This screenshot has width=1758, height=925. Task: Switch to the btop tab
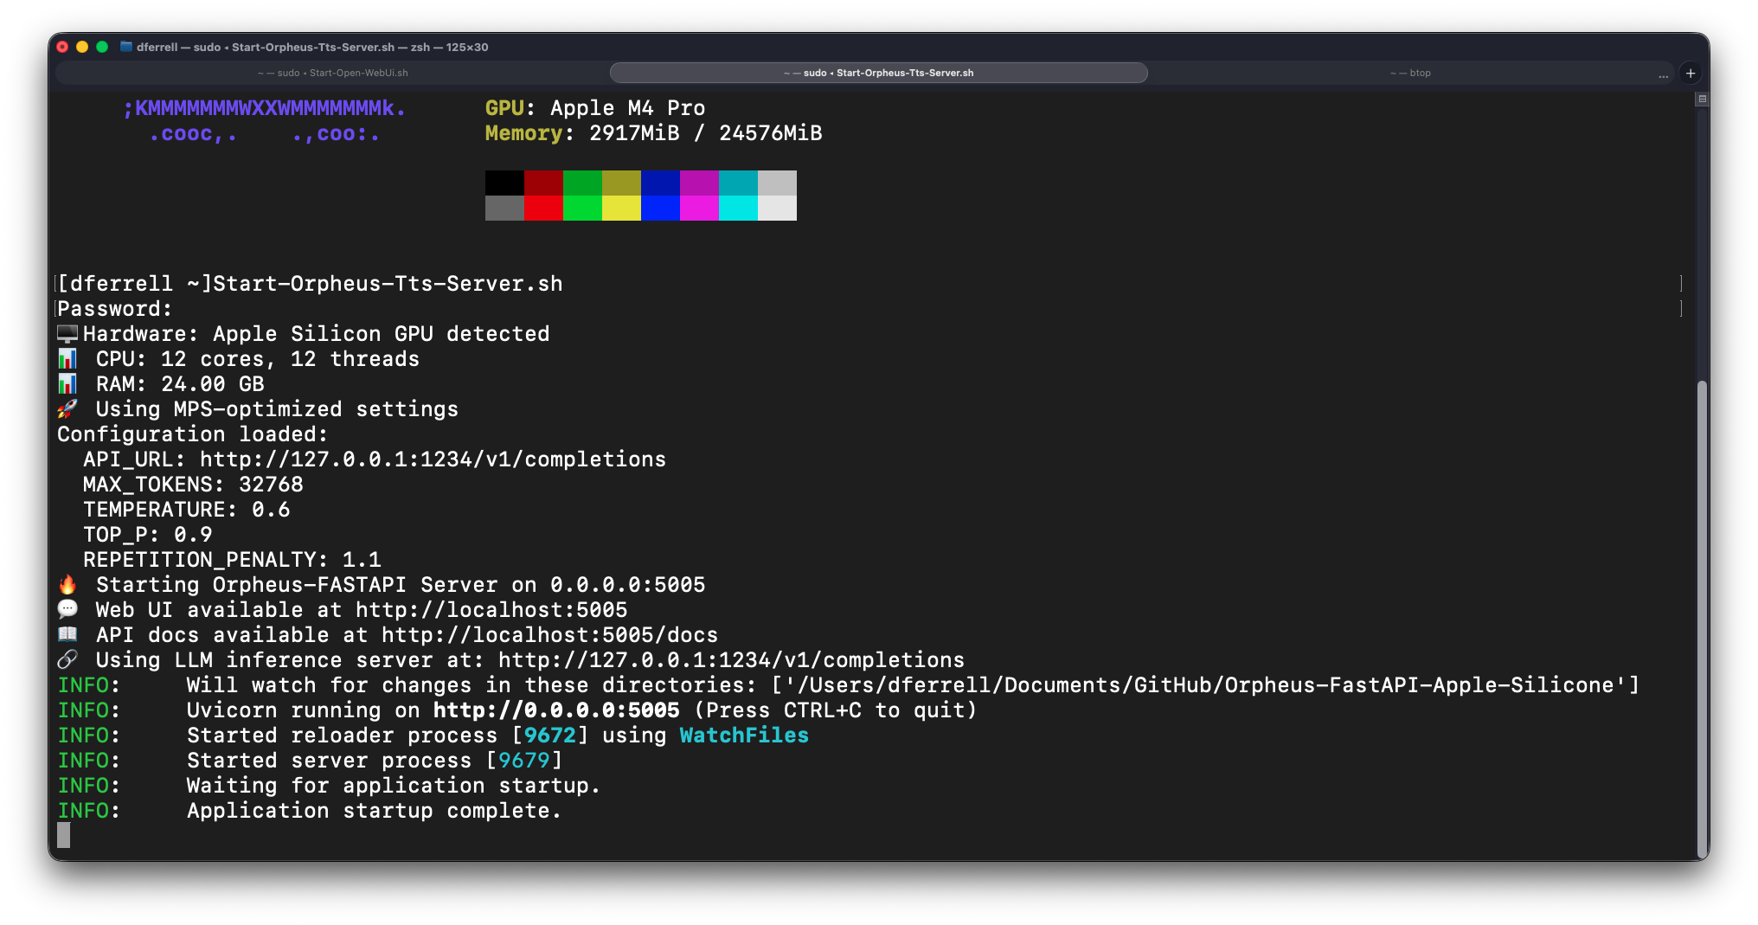(1410, 74)
